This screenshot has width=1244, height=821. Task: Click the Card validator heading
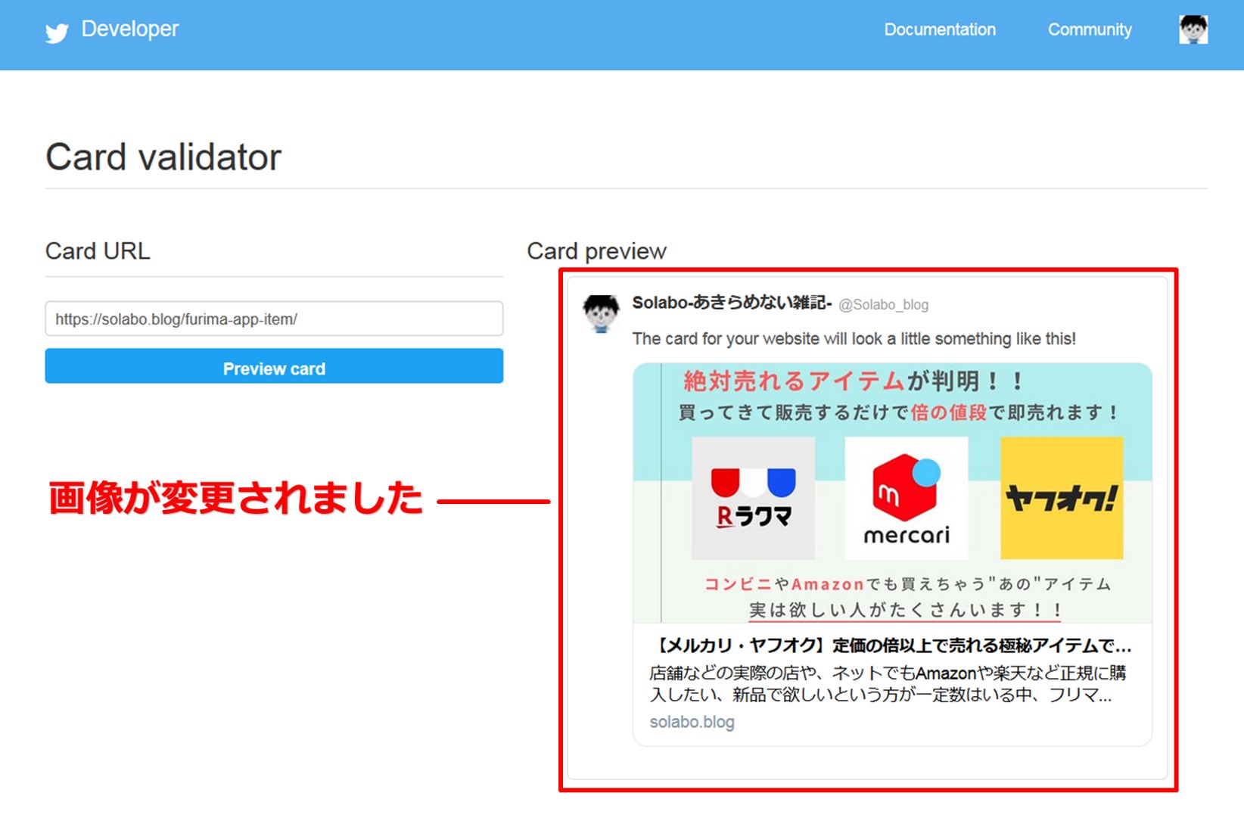click(x=163, y=157)
